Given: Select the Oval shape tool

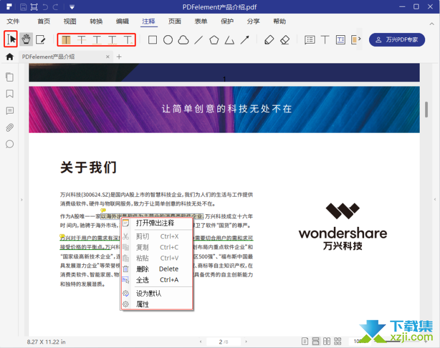Looking at the screenshot, I should (x=168, y=40).
